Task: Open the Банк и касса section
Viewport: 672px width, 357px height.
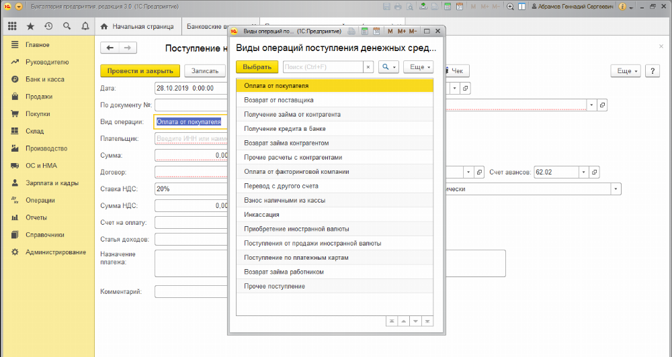Action: 44,79
